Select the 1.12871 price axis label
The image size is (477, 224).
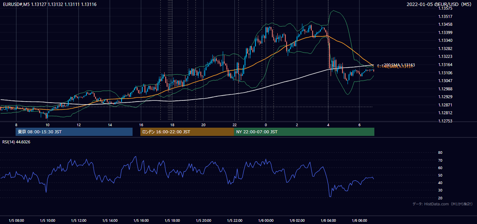click(x=445, y=105)
